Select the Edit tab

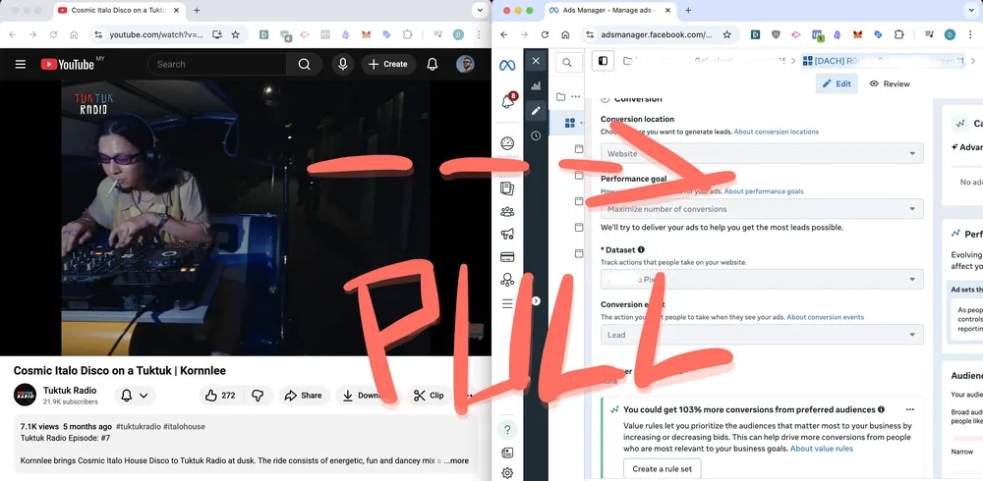tap(837, 84)
